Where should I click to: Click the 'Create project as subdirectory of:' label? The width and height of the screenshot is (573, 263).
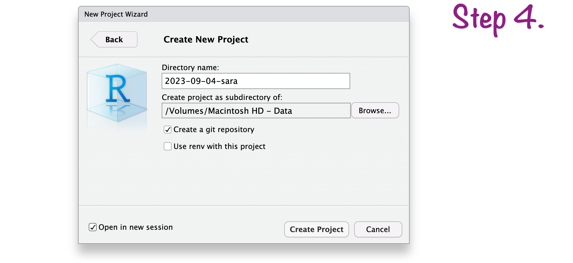[x=222, y=97]
